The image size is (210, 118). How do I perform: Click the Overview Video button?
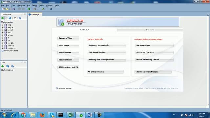[68, 38]
